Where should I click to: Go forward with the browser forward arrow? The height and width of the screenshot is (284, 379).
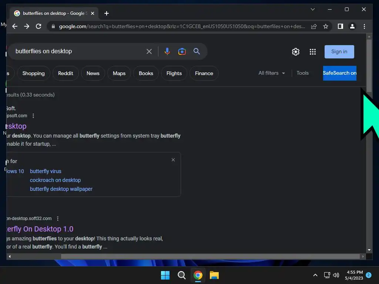click(x=27, y=26)
